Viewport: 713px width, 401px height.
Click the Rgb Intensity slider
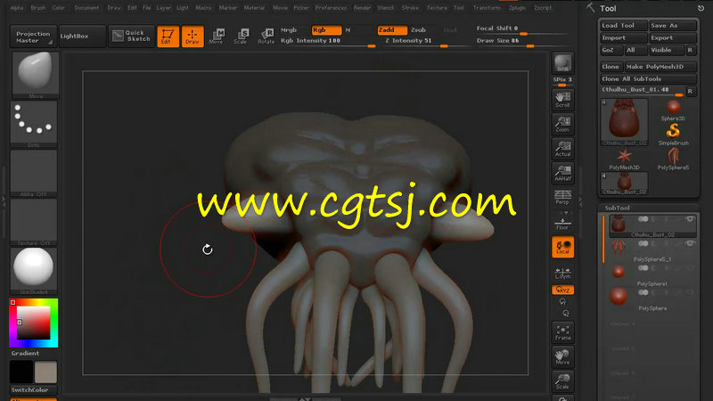click(328, 41)
